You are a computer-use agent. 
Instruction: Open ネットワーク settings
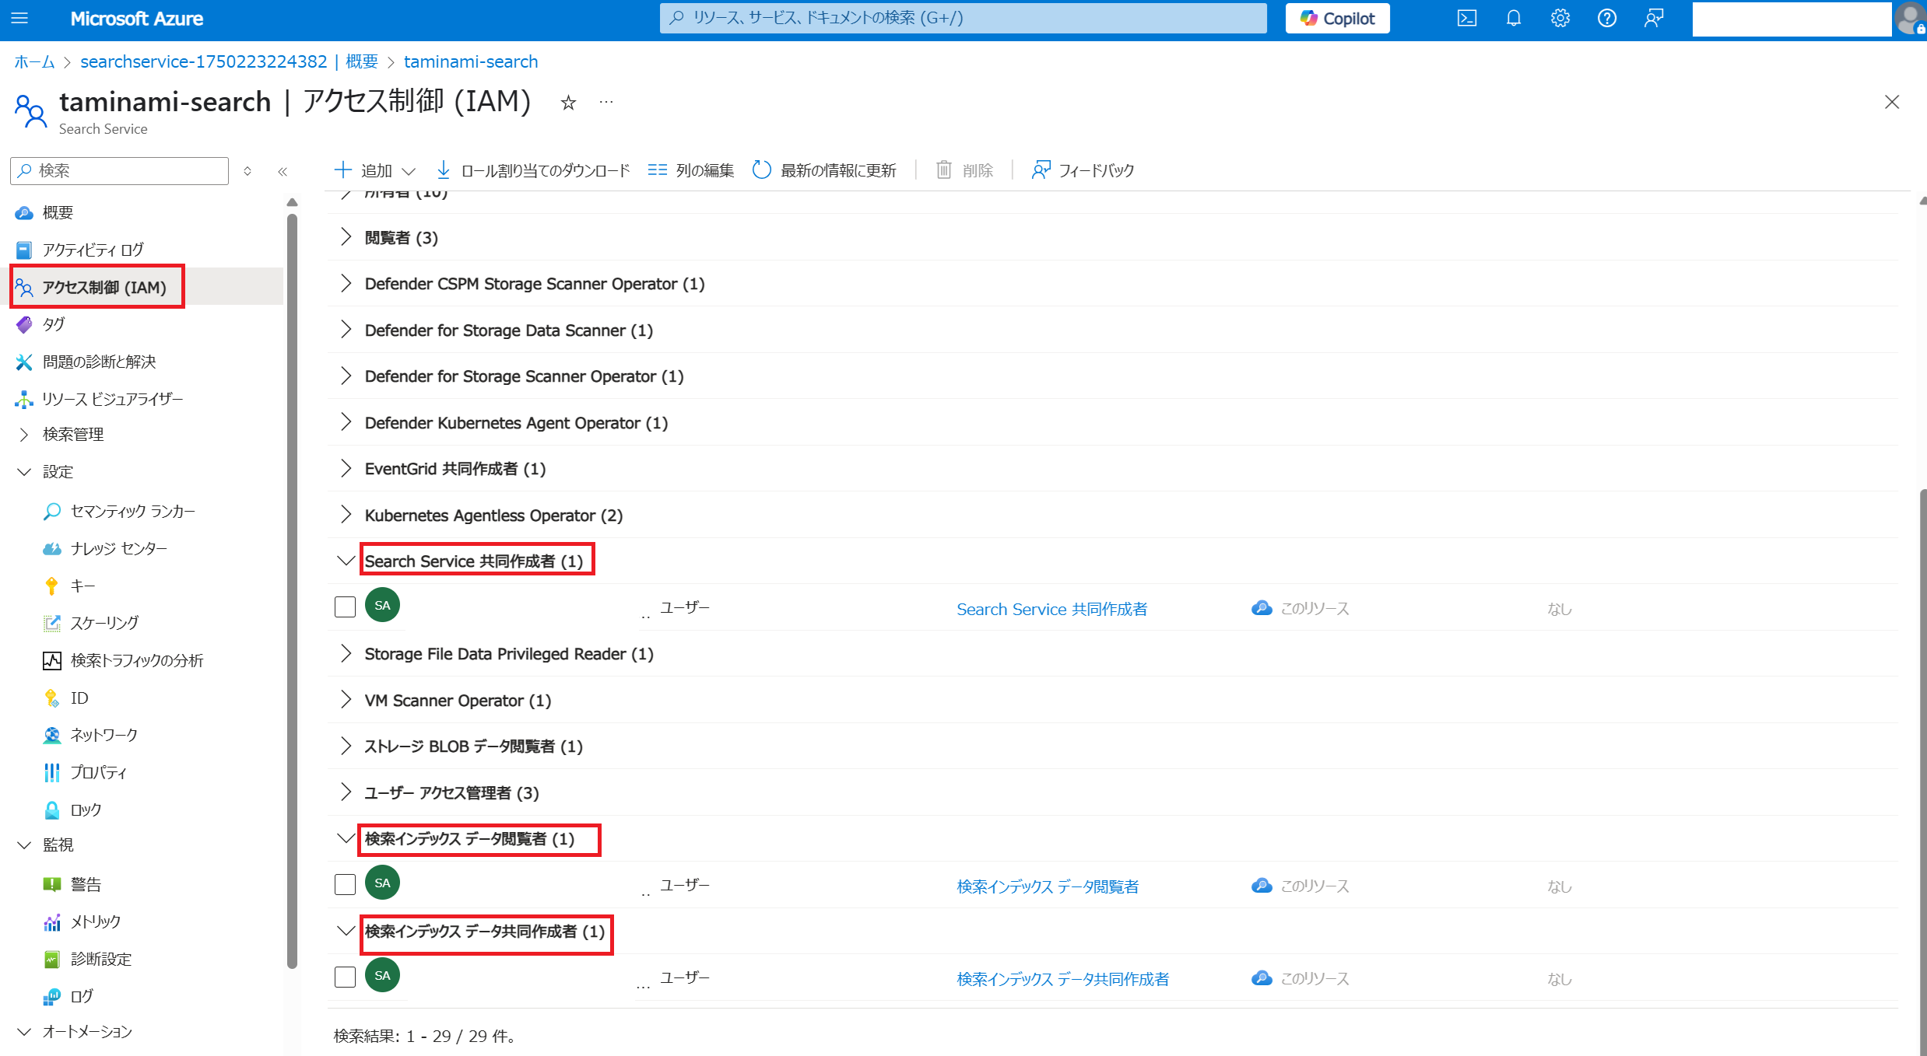tap(104, 735)
